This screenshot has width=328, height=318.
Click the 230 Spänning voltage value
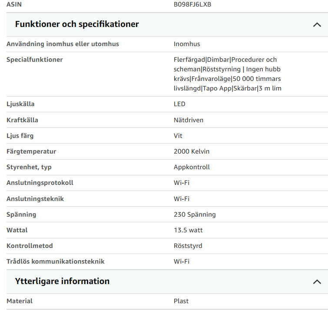click(195, 214)
